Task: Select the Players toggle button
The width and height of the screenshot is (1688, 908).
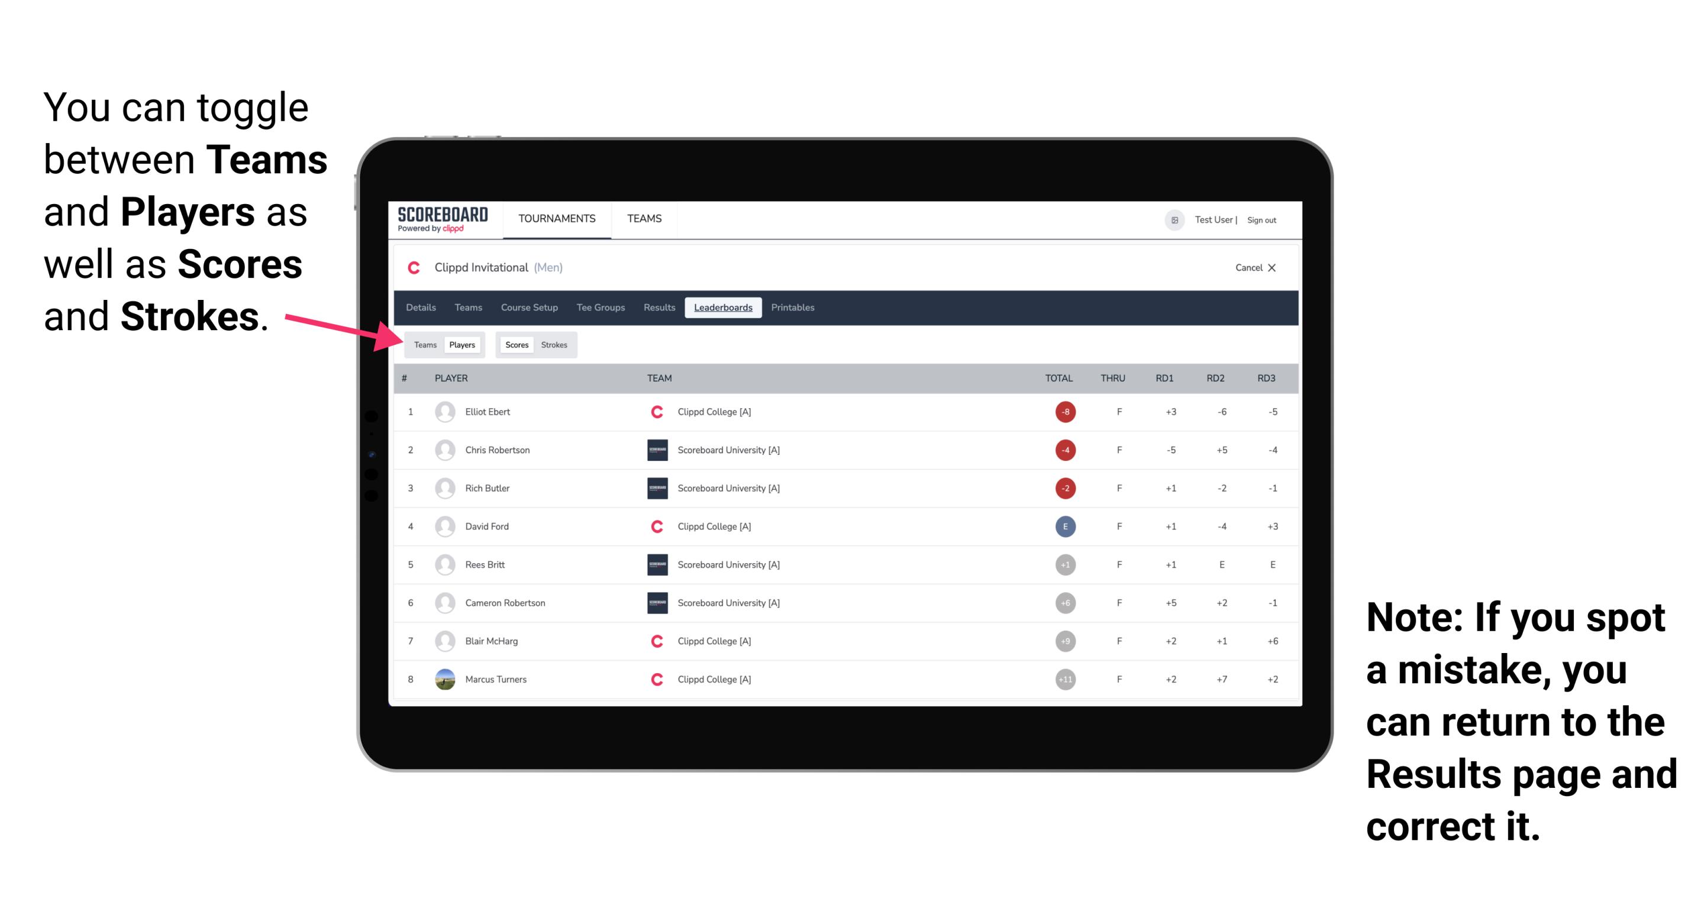Action: 460,344
